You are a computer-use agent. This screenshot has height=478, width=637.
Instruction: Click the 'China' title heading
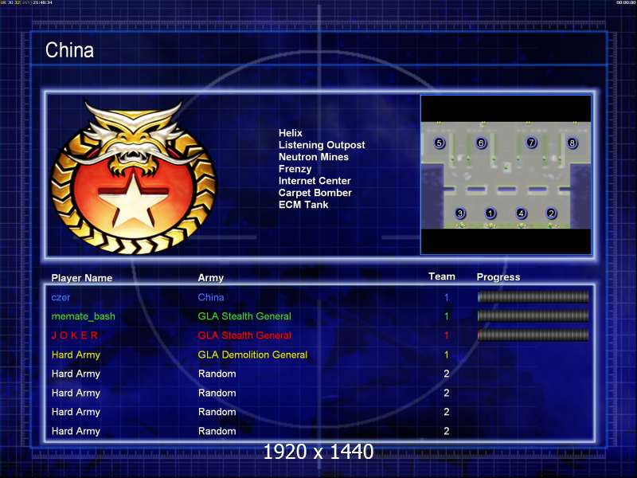click(69, 50)
